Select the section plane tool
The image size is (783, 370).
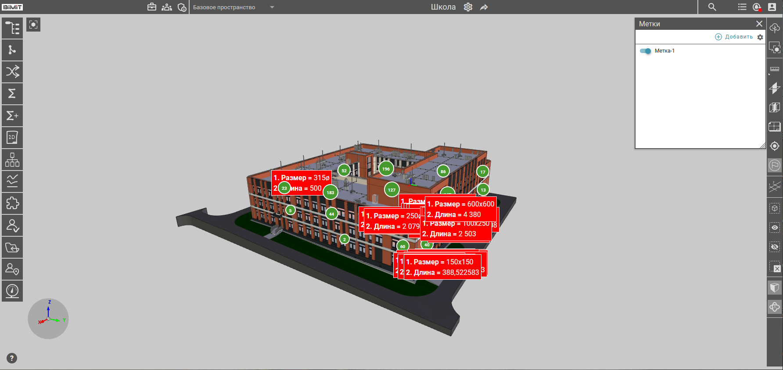[775, 88]
